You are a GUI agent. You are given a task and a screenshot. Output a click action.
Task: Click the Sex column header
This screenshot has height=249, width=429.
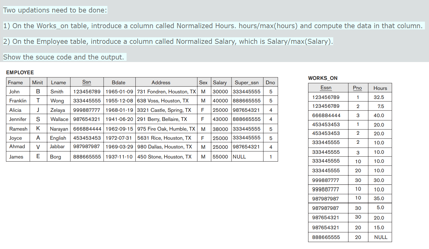point(203,82)
